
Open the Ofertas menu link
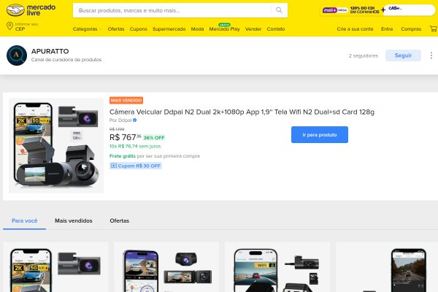pyautogui.click(x=116, y=29)
